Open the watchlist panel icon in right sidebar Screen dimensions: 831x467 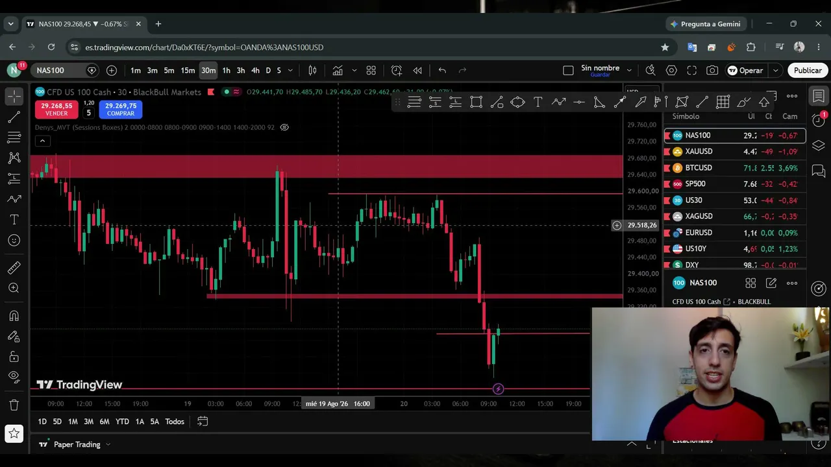click(819, 96)
